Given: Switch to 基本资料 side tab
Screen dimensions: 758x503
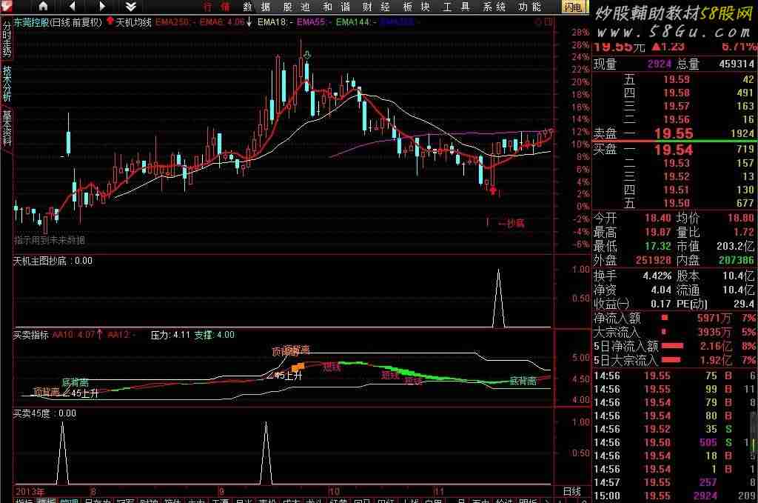Looking at the screenshot, I should (6, 128).
